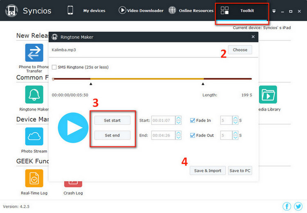This screenshot has width=307, height=213.
Task: Increase the Fade Out seconds
Action: click(x=235, y=133)
